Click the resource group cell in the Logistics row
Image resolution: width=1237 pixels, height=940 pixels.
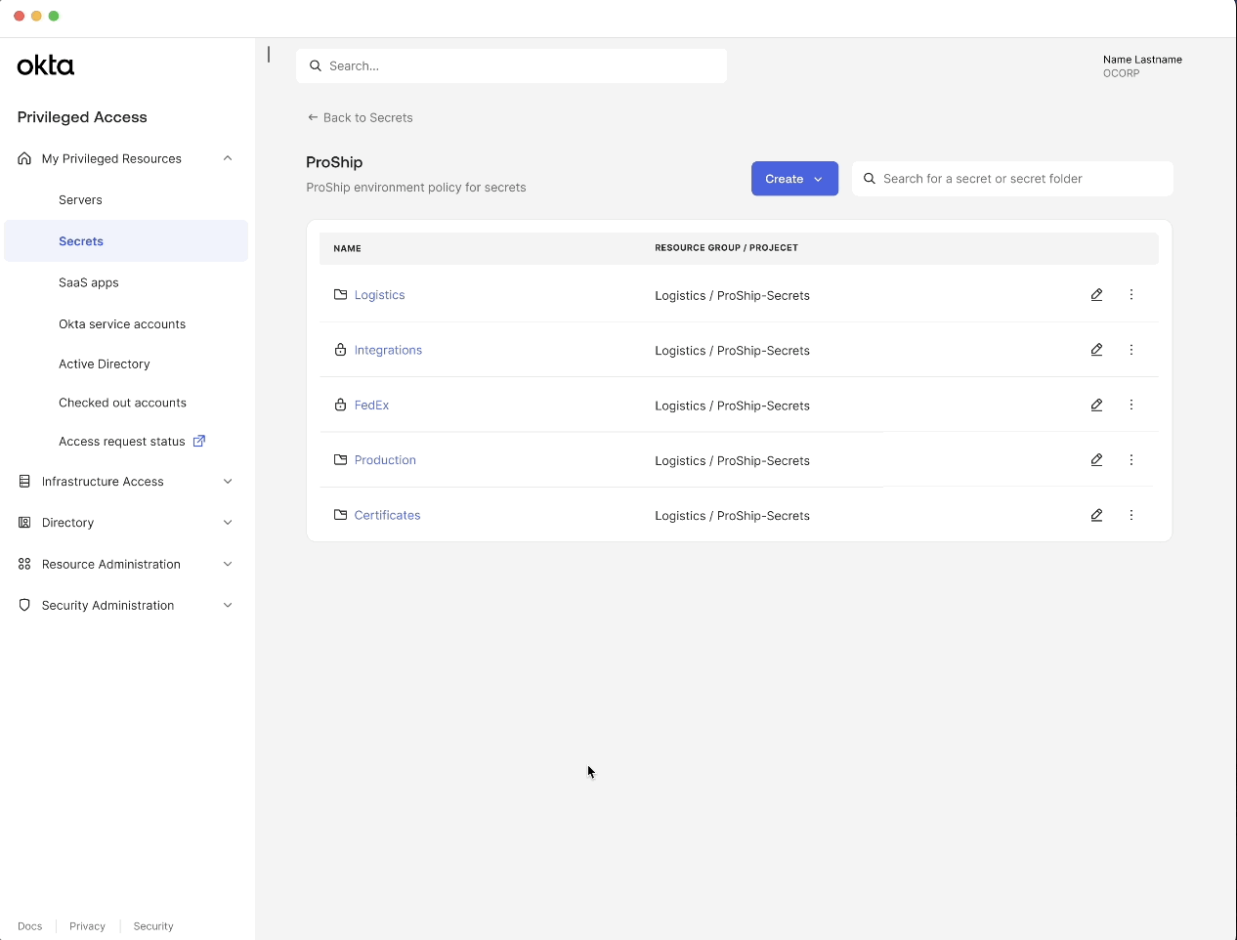[x=732, y=295]
